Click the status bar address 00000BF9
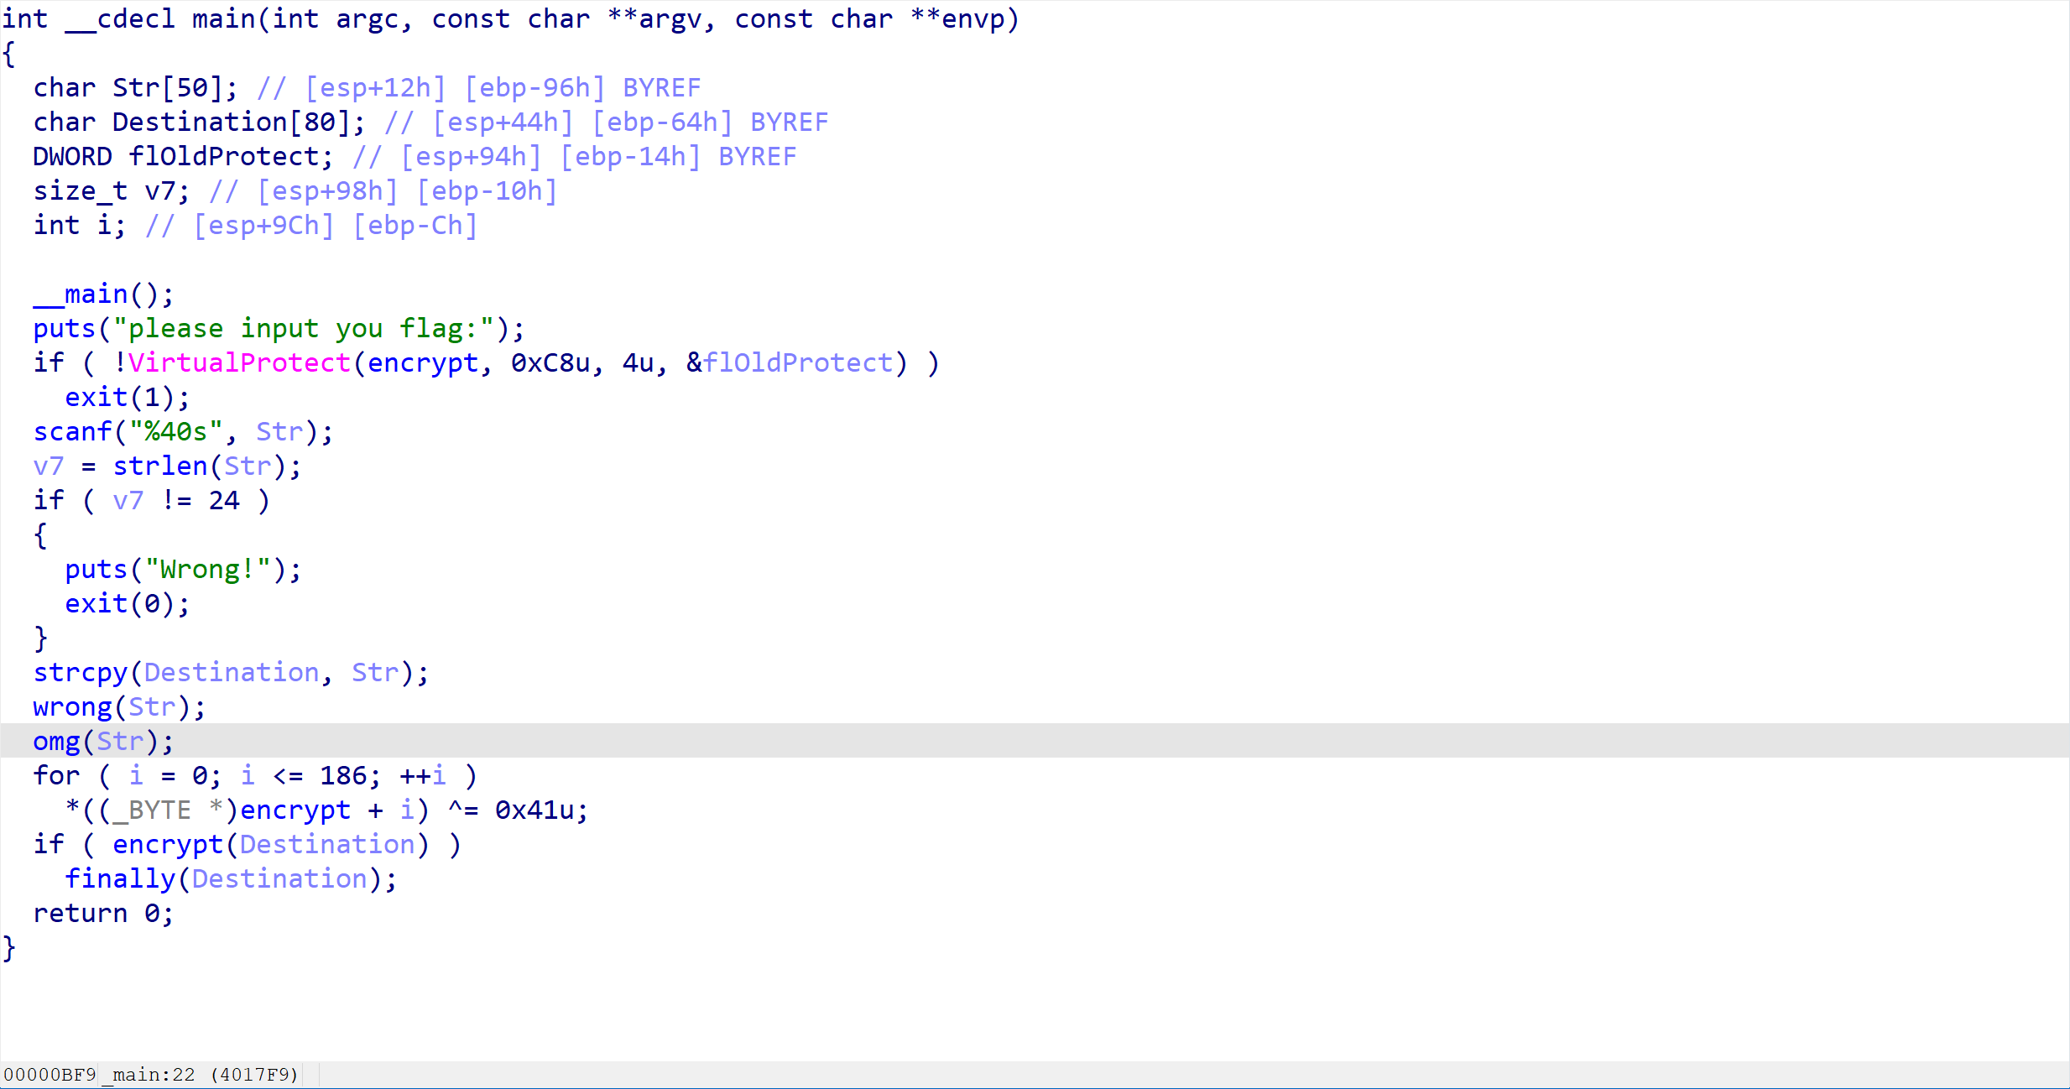Screen dimensions: 2070x1089 50,1075
